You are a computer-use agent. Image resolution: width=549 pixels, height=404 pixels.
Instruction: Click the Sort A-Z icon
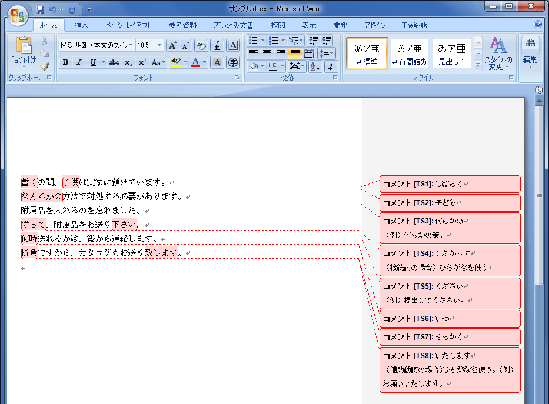pos(315,66)
